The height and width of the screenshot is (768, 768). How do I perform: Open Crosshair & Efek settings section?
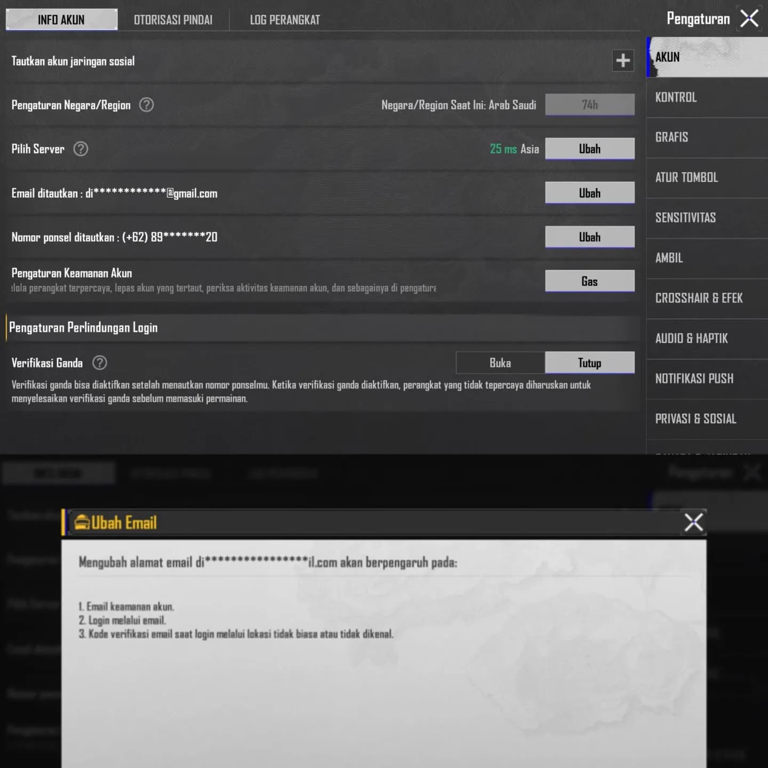click(x=707, y=299)
